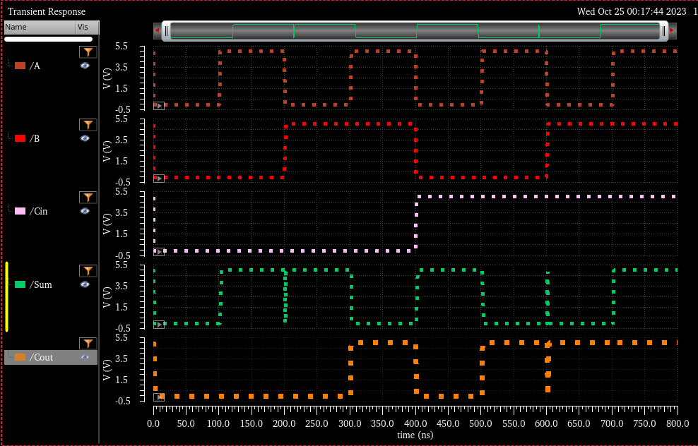This screenshot has height=446, width=698.
Task: Hide the /B signal using its eye icon
Action: [x=85, y=138]
